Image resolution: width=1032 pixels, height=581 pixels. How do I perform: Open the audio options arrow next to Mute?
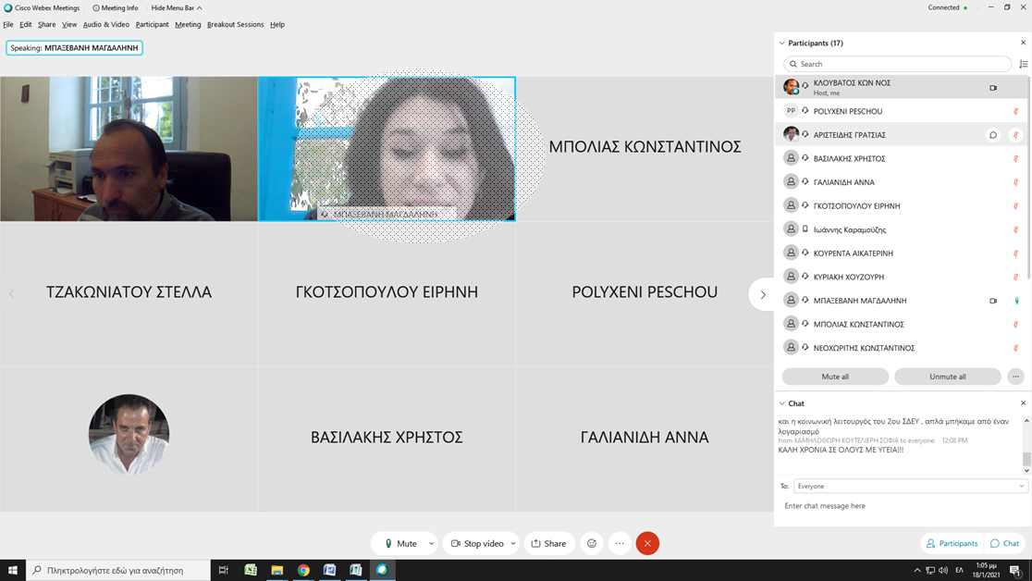[431, 543]
